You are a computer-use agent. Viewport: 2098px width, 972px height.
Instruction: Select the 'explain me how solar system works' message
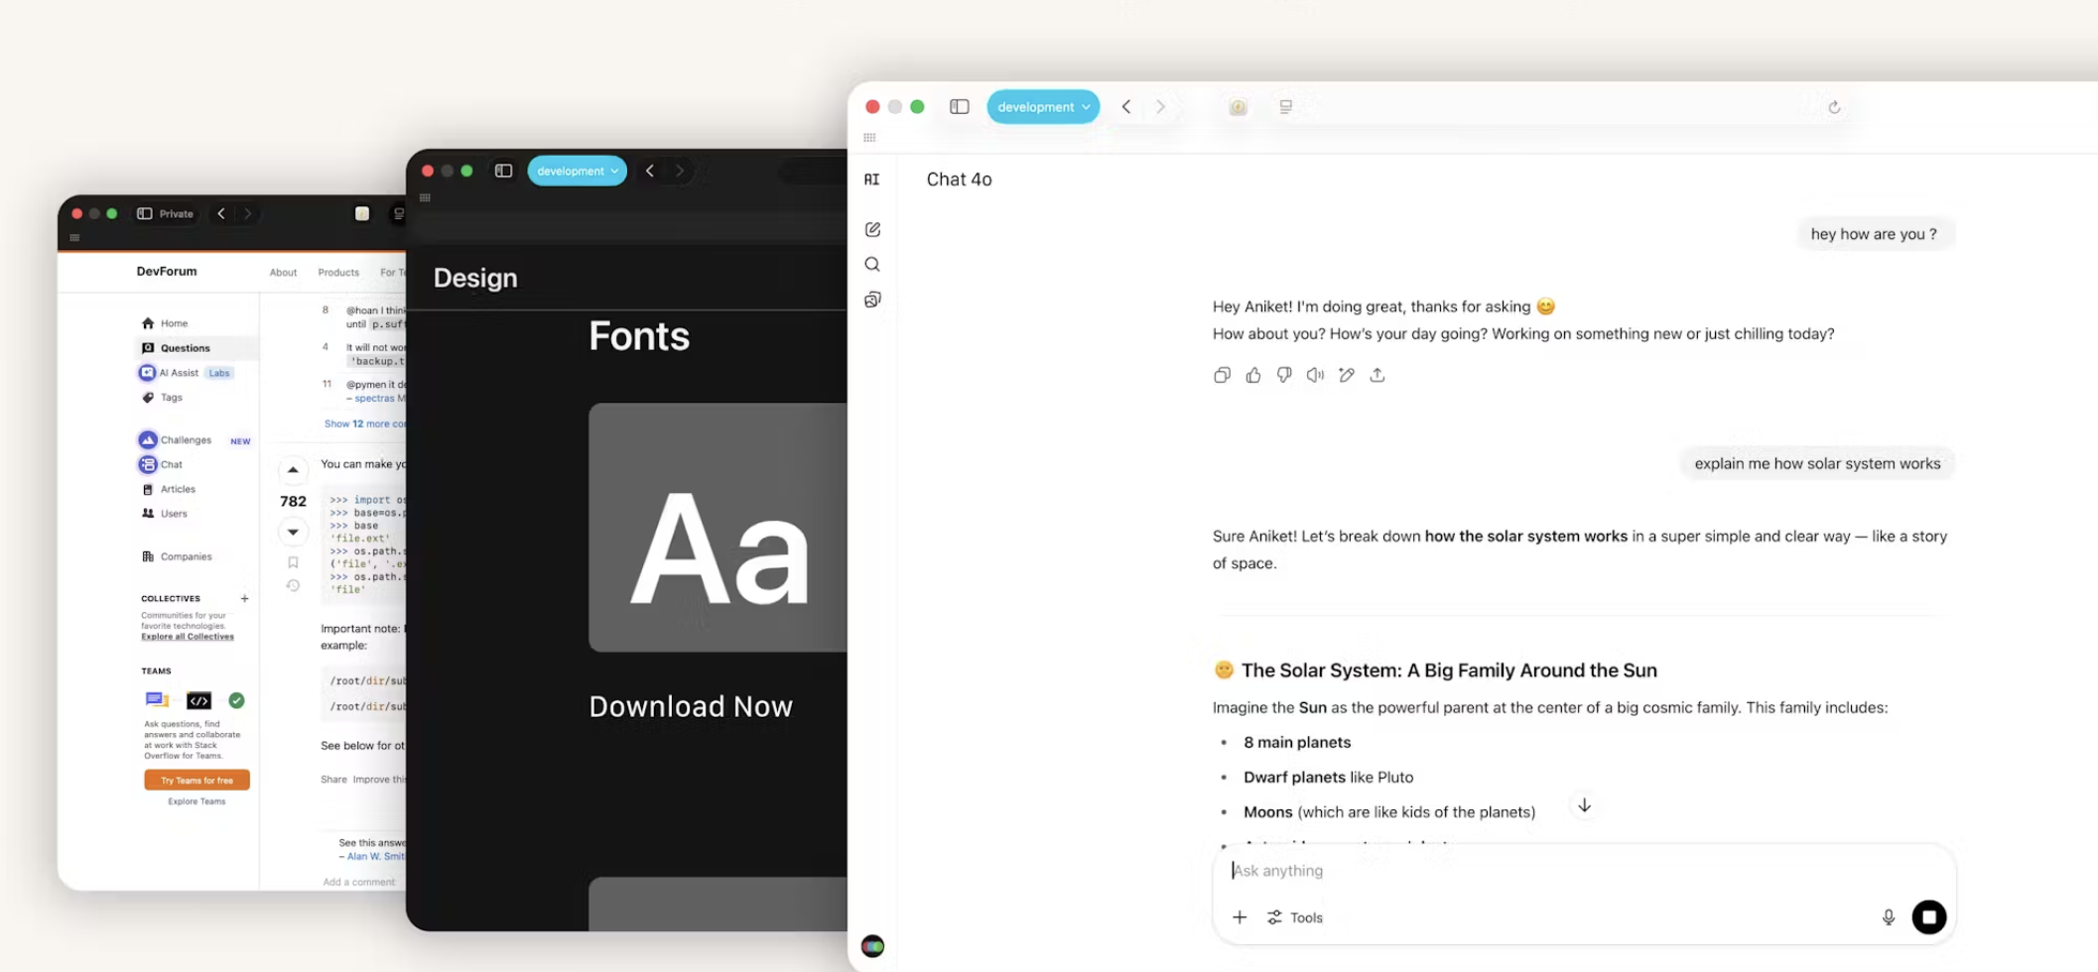(x=1817, y=463)
